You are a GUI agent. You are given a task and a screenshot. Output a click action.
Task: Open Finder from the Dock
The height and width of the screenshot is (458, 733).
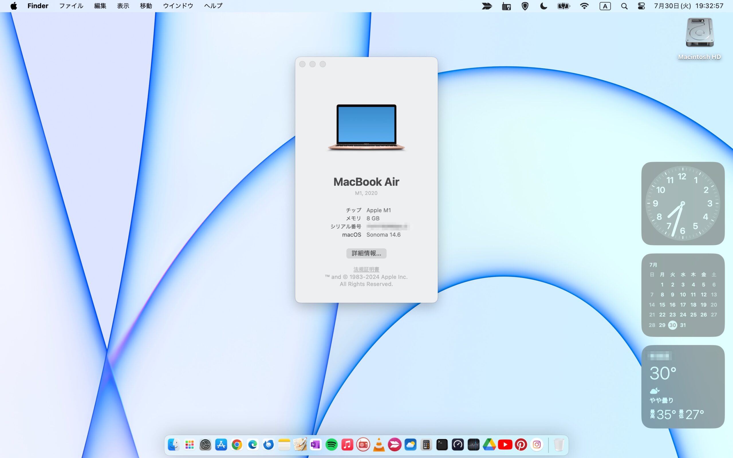[x=174, y=445]
